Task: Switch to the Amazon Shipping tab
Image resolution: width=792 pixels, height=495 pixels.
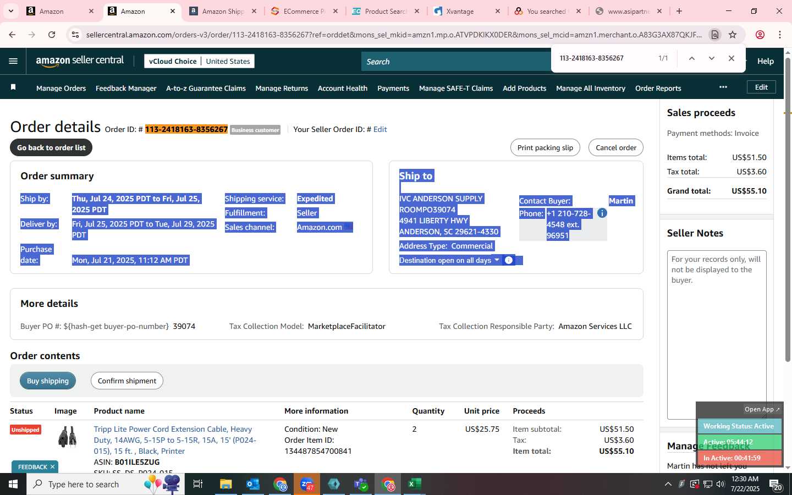Action: tap(223, 11)
